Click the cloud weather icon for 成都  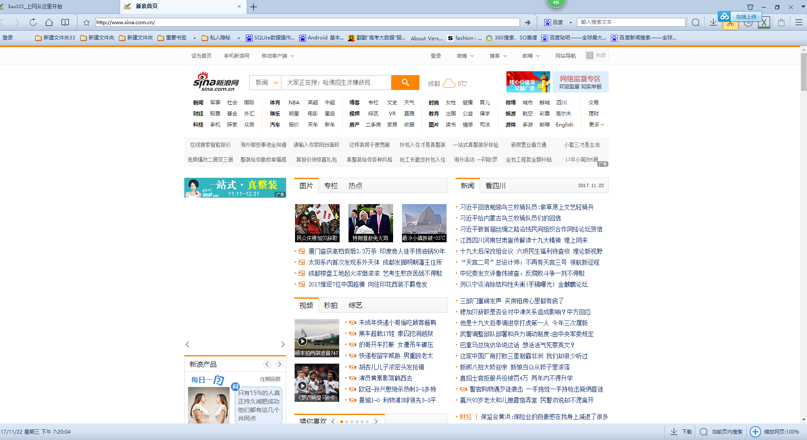[449, 83]
